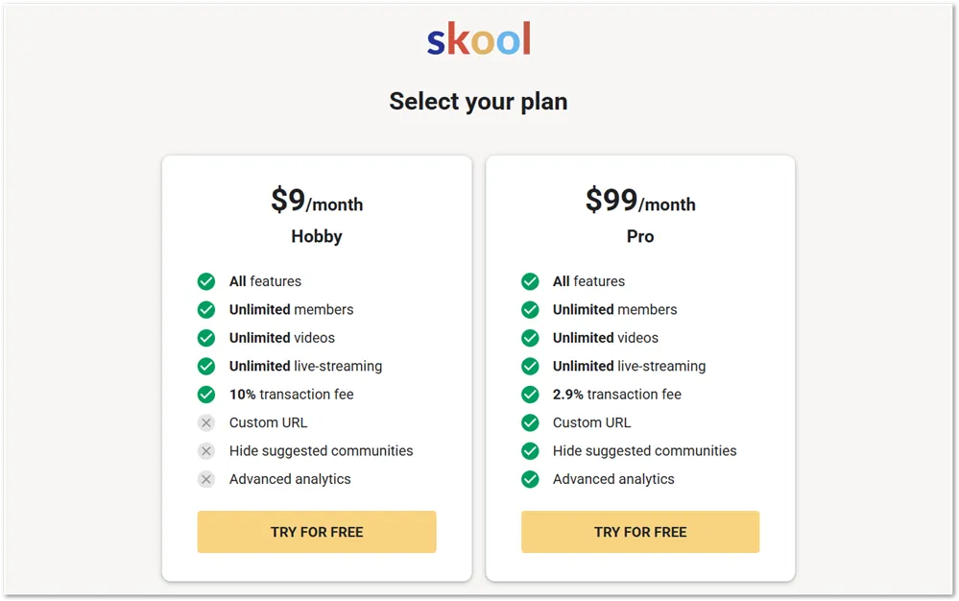Click the Hide suggested communities cross on Hobby
Image resolution: width=959 pixels, height=601 pixels.
tap(206, 450)
